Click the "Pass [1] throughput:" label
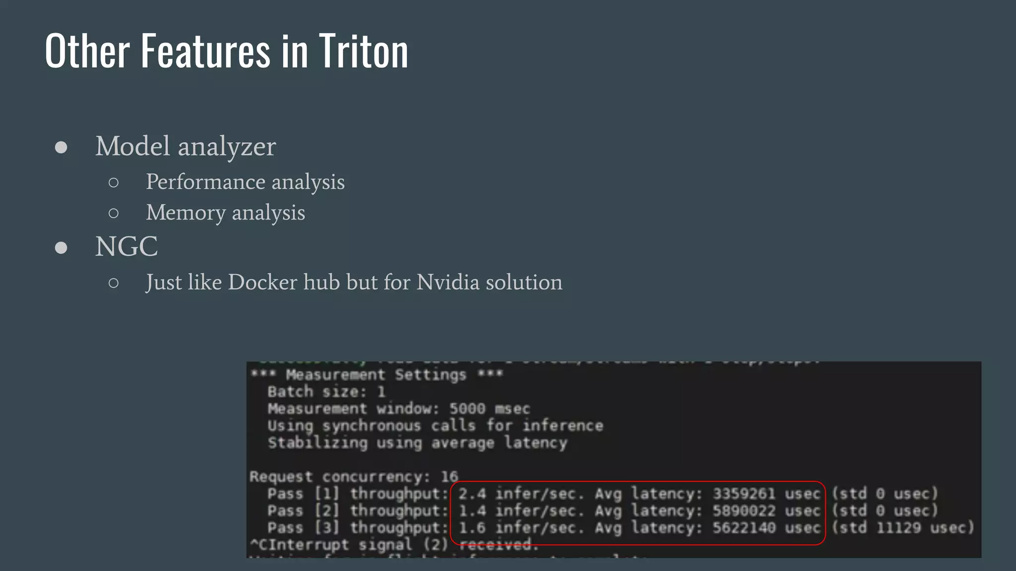Image resolution: width=1016 pixels, height=571 pixels. (x=358, y=494)
